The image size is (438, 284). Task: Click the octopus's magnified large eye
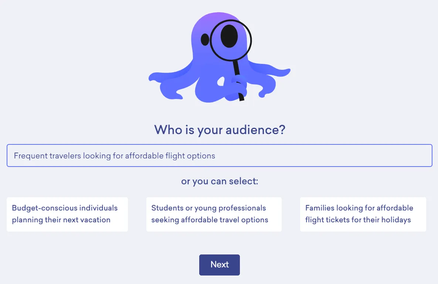[x=229, y=36]
